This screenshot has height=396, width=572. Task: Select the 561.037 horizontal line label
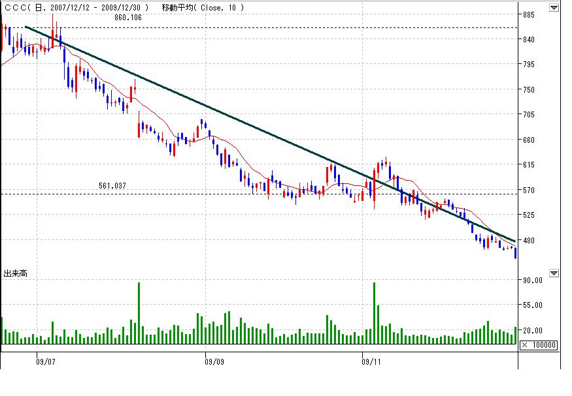click(112, 186)
